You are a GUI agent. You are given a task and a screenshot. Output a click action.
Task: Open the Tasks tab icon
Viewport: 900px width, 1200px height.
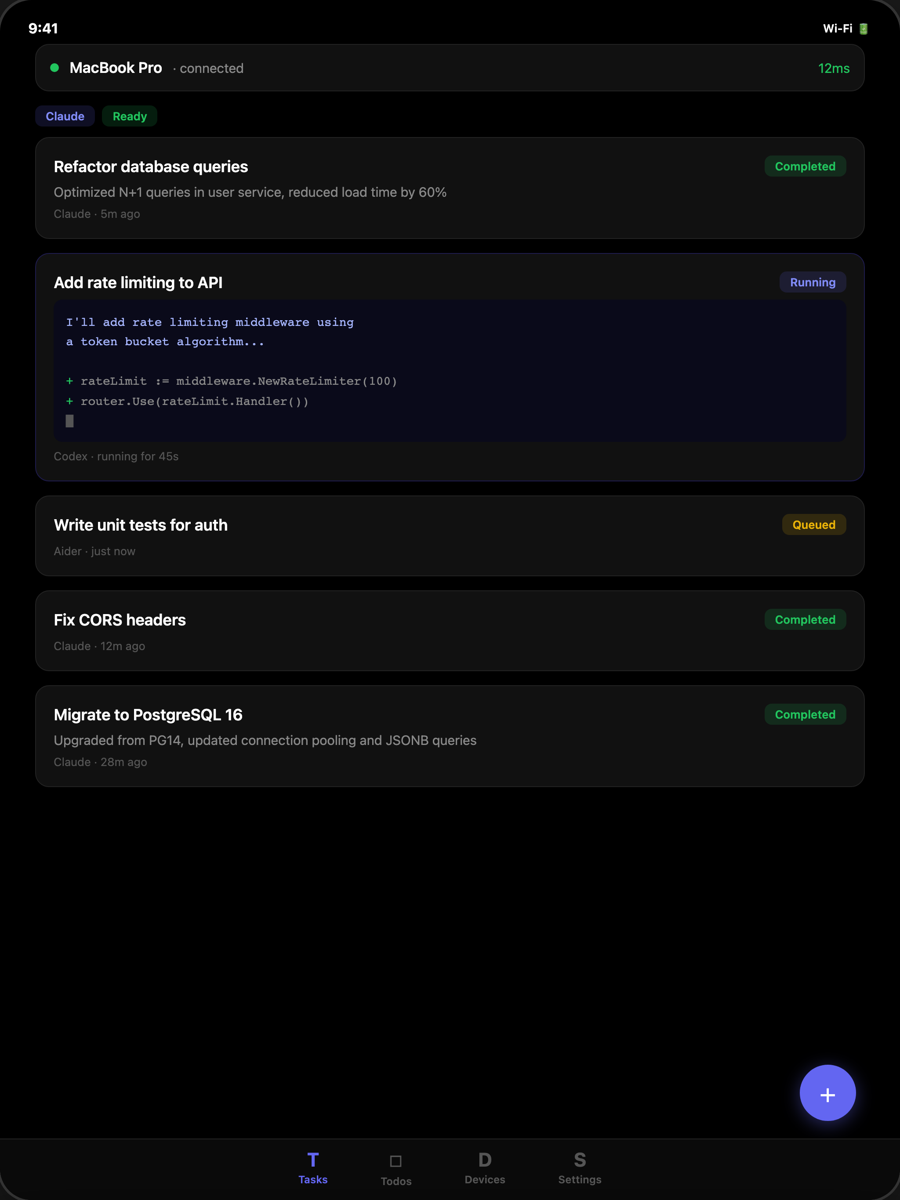(312, 1160)
